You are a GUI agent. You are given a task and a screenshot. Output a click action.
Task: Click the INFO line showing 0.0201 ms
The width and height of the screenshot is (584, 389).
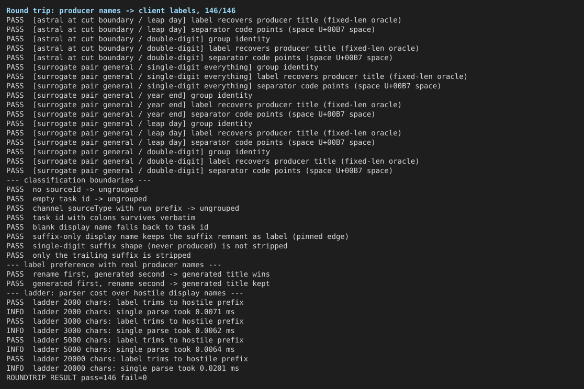click(x=122, y=369)
